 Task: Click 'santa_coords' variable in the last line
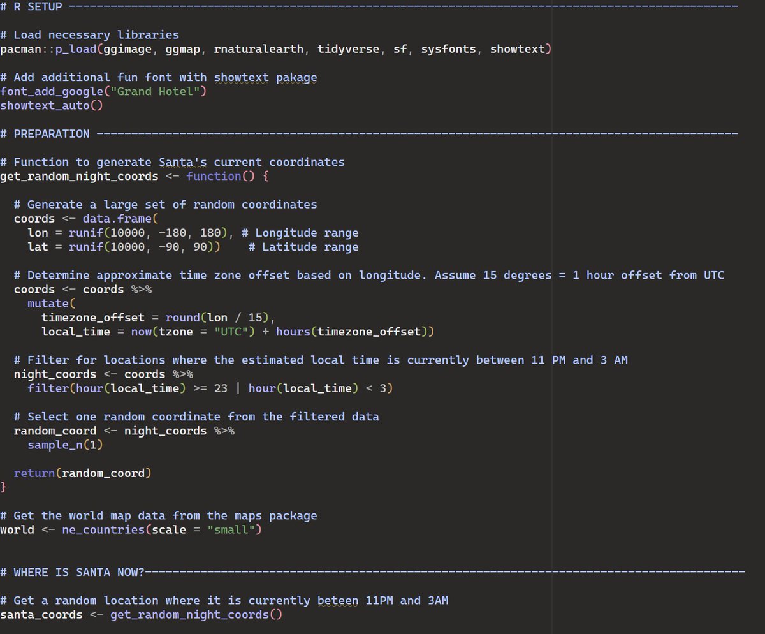click(x=41, y=614)
